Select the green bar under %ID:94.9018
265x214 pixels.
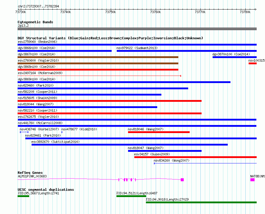201,202
